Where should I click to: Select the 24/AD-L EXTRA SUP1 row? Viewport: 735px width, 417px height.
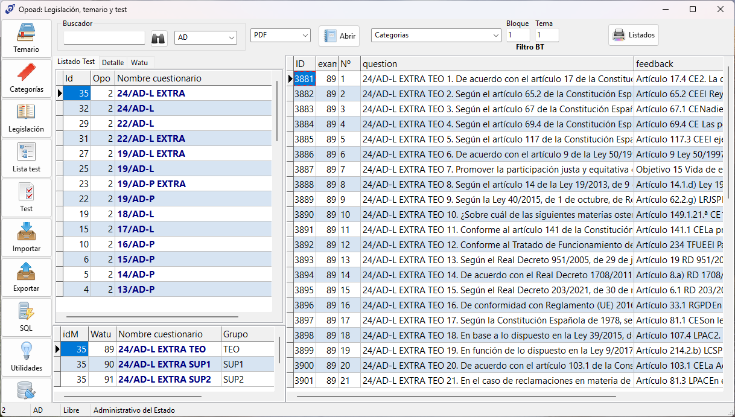(x=164, y=364)
